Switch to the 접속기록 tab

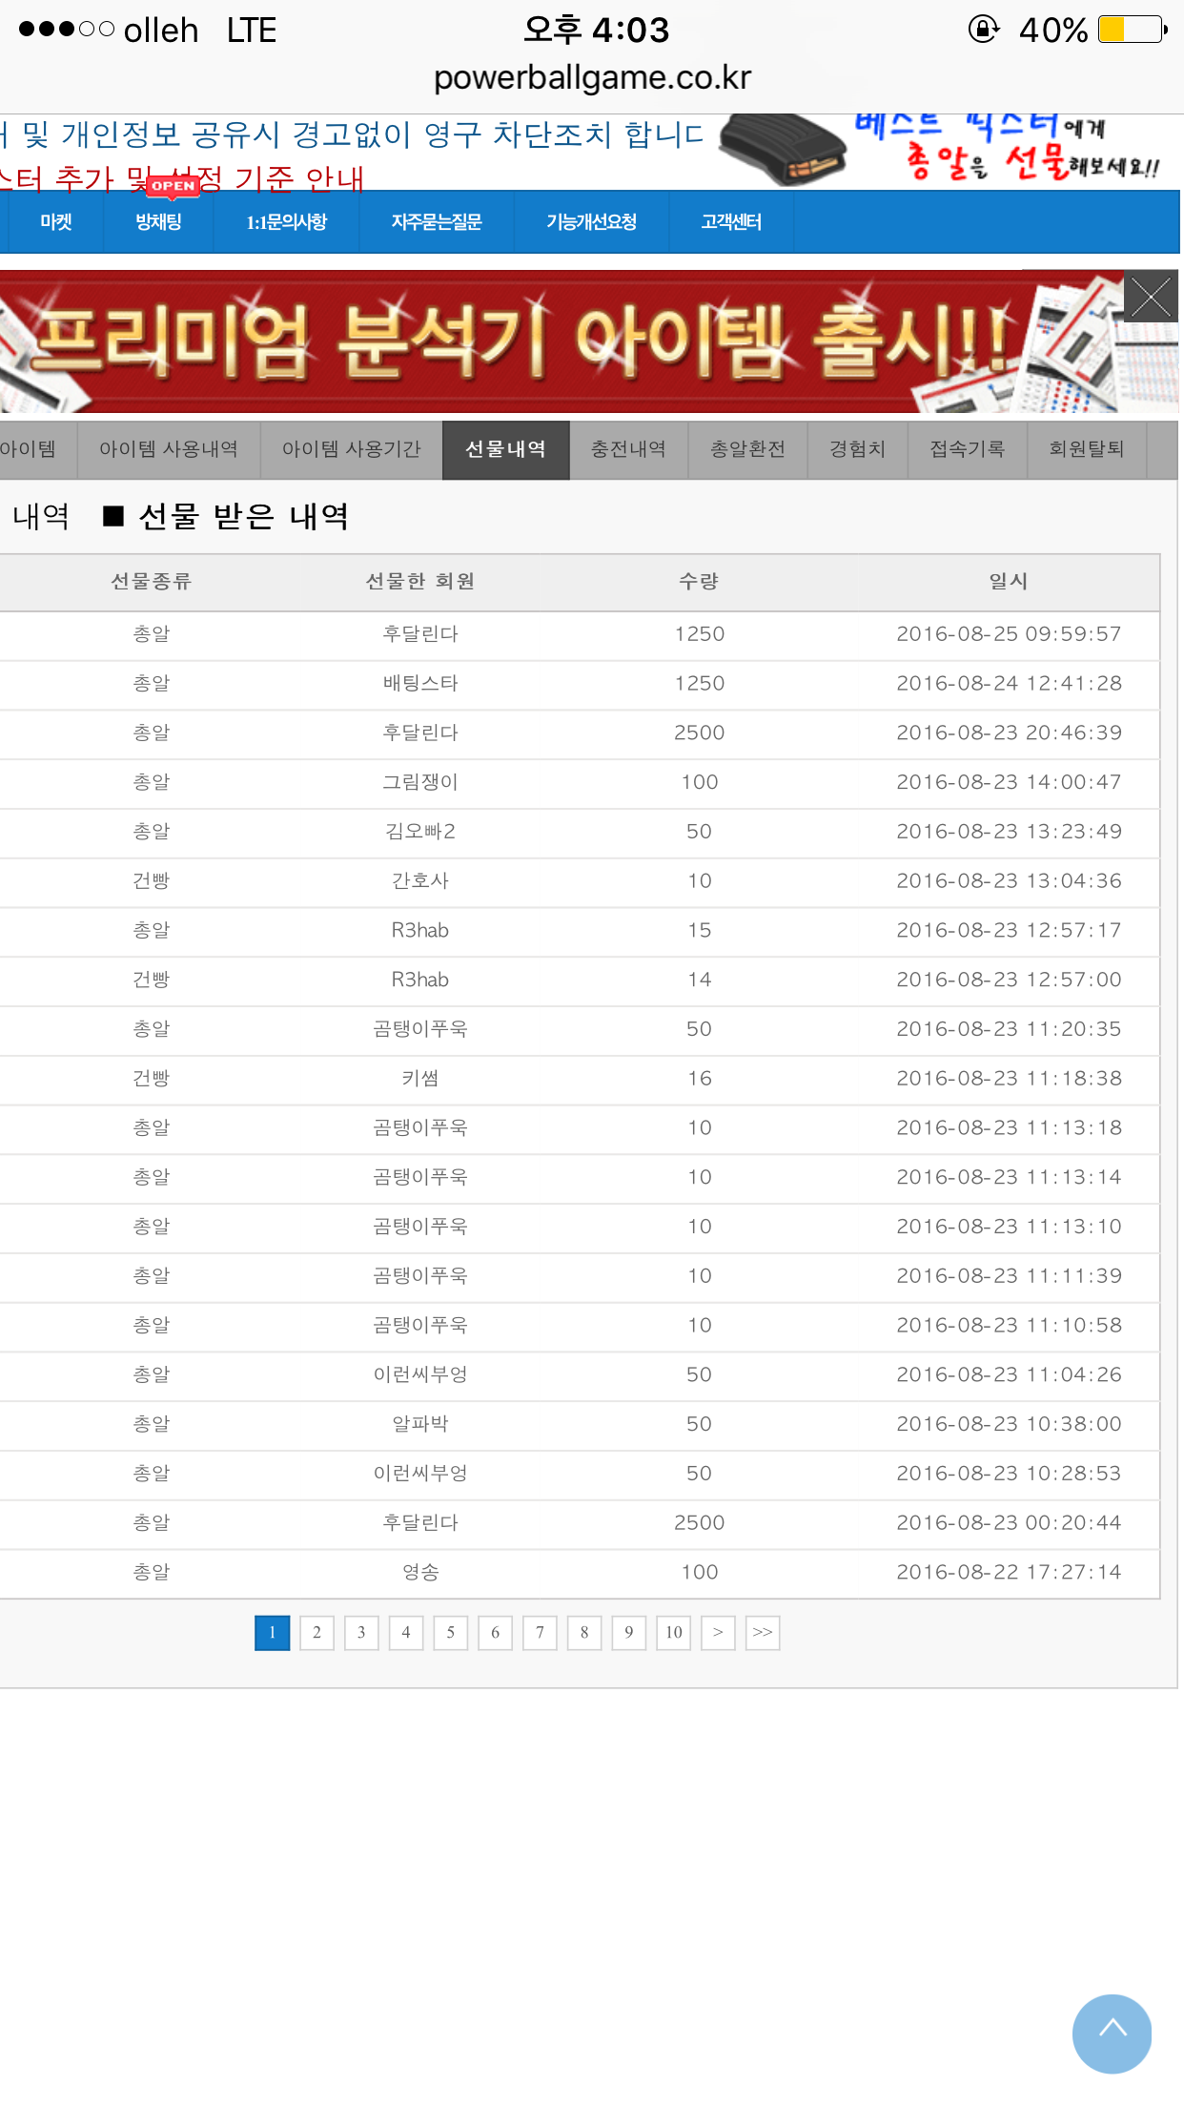coord(967,449)
